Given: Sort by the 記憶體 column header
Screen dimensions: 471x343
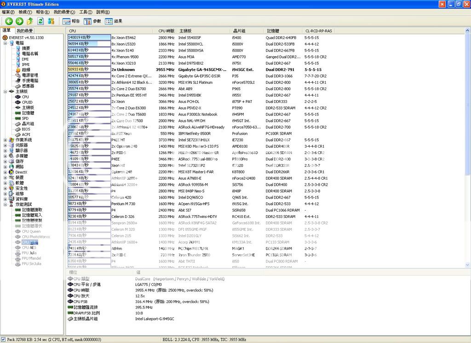Looking at the screenshot, I should coord(283,31).
